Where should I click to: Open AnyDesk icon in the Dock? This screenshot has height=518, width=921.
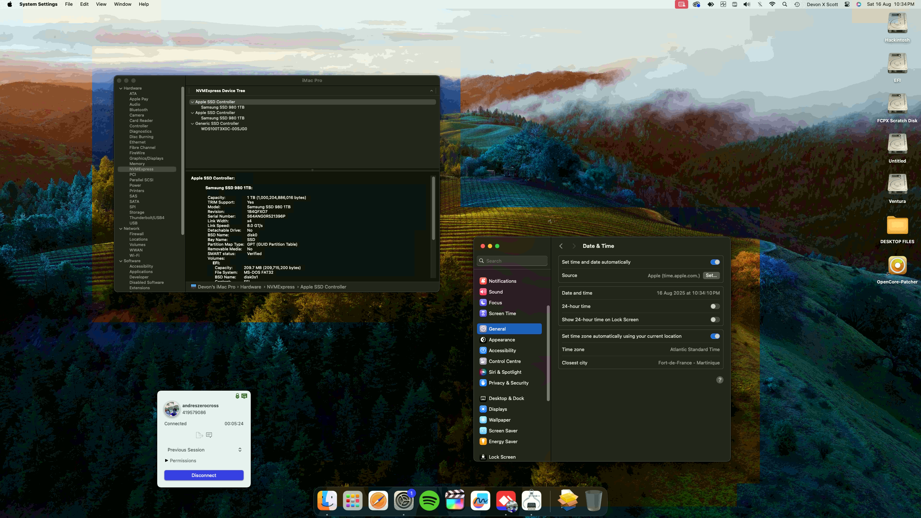click(506, 500)
